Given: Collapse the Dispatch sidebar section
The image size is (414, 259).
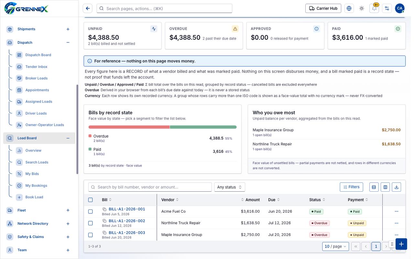Looking at the screenshot, I should pyautogui.click(x=68, y=42).
